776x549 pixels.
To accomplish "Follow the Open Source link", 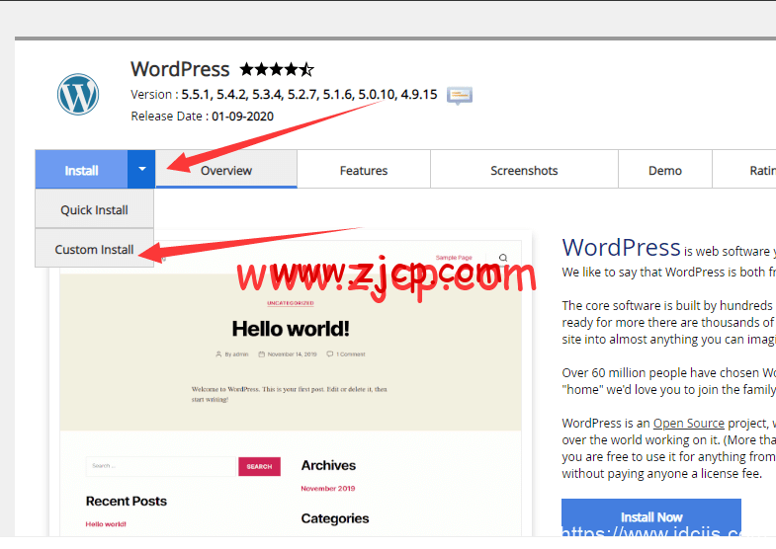I will (x=688, y=423).
